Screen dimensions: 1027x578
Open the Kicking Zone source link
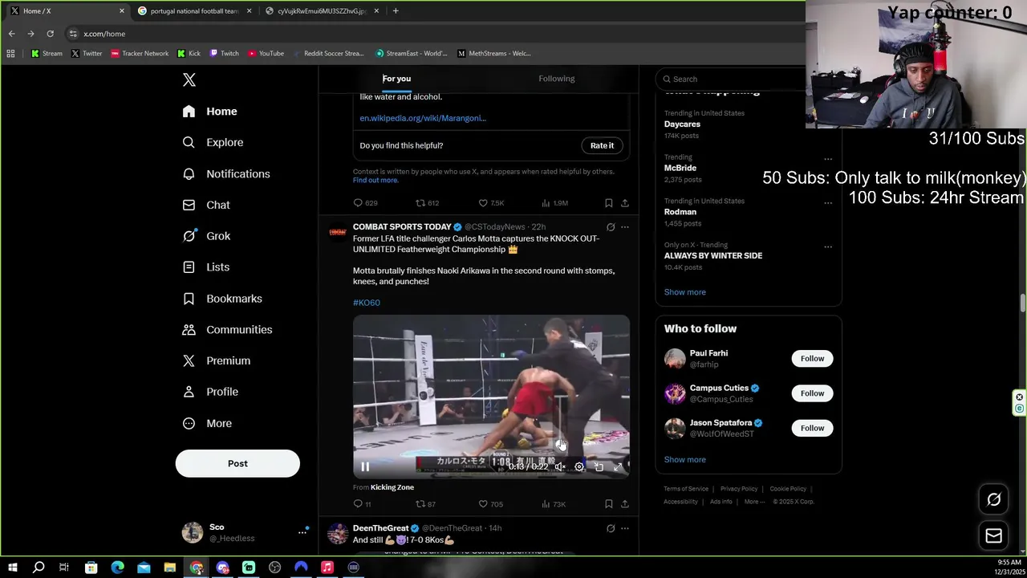[392, 487]
